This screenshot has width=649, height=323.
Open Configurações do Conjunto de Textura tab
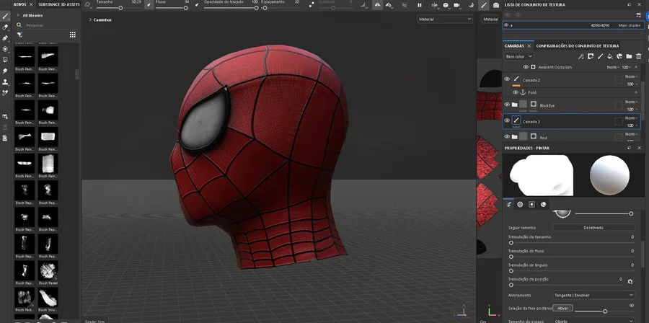[x=577, y=45]
